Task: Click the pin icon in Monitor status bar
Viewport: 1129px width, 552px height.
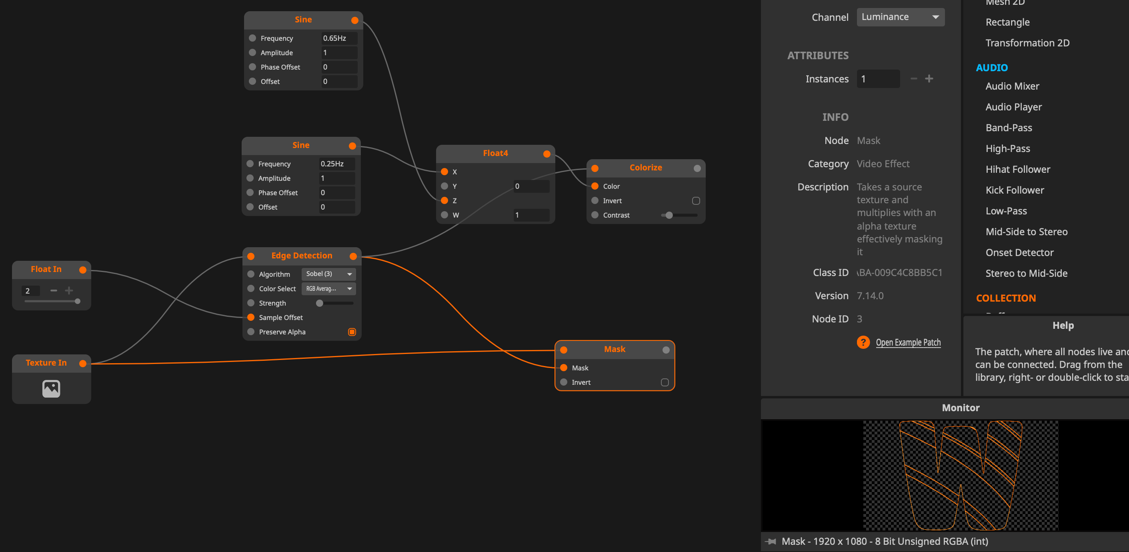Action: (771, 542)
